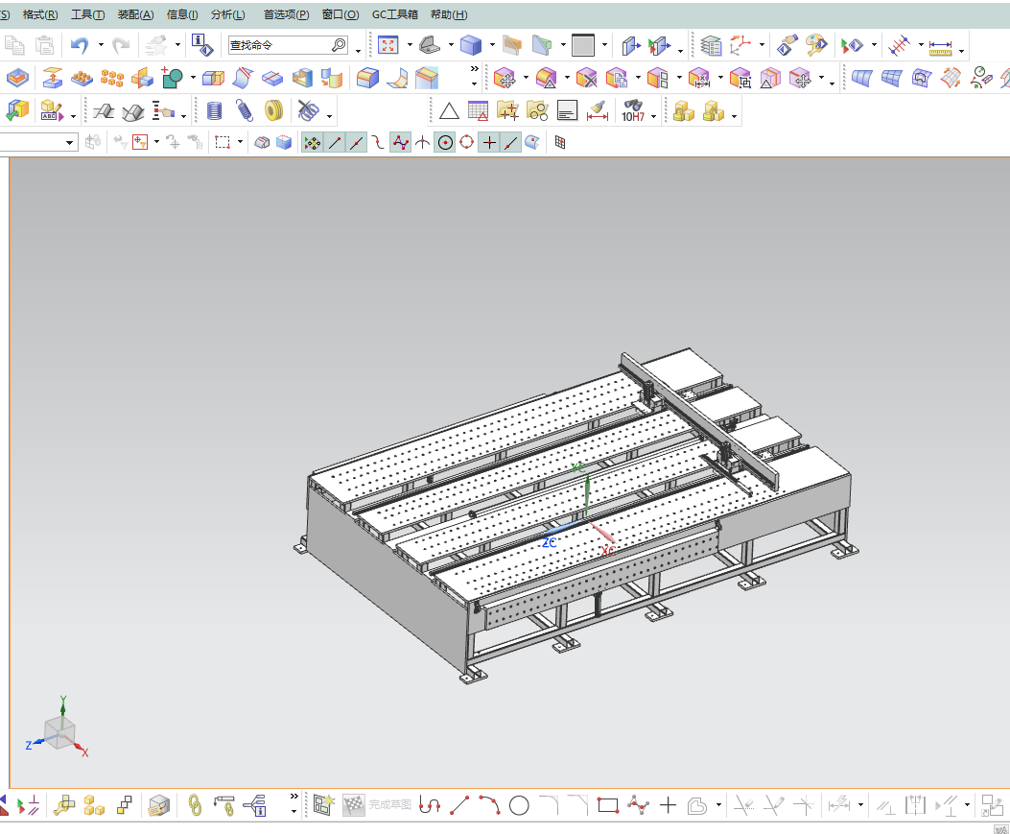The height and width of the screenshot is (834, 1010).
Task: Select the Circle sketch curve tool
Action: [519, 805]
